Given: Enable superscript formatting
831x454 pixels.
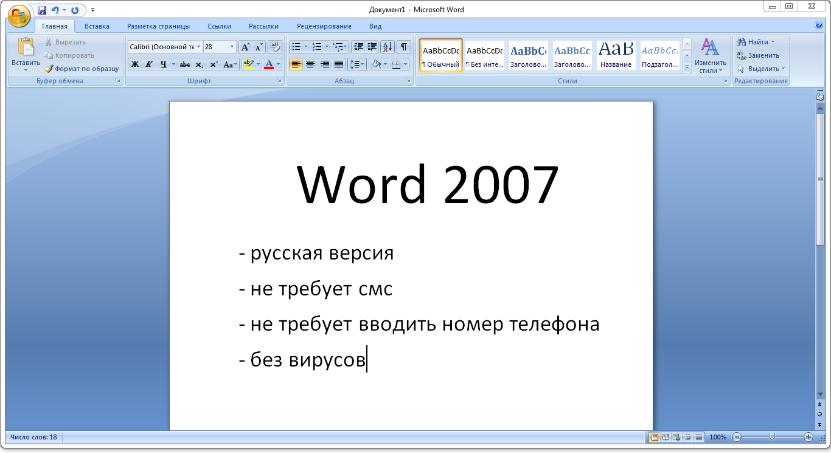Looking at the screenshot, I should (x=214, y=64).
